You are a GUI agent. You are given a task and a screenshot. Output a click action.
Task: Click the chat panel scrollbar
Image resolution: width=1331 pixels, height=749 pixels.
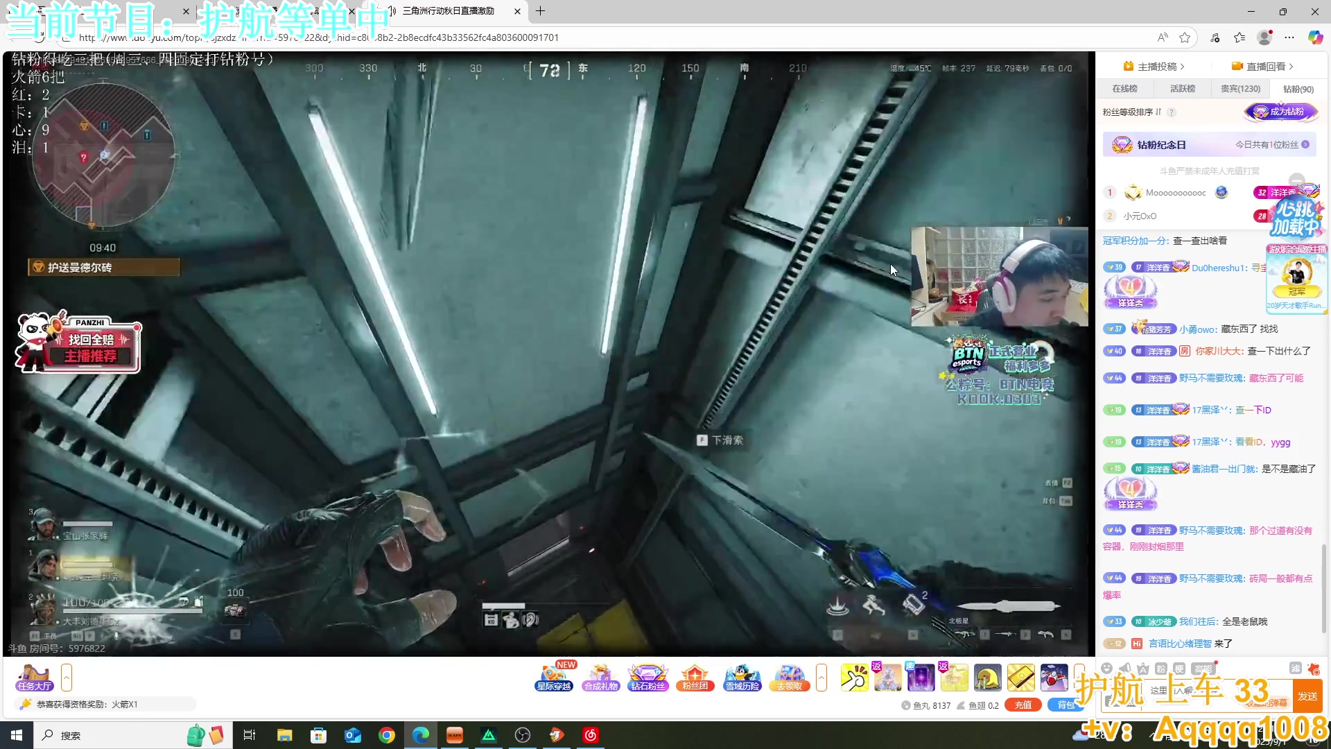click(1324, 589)
